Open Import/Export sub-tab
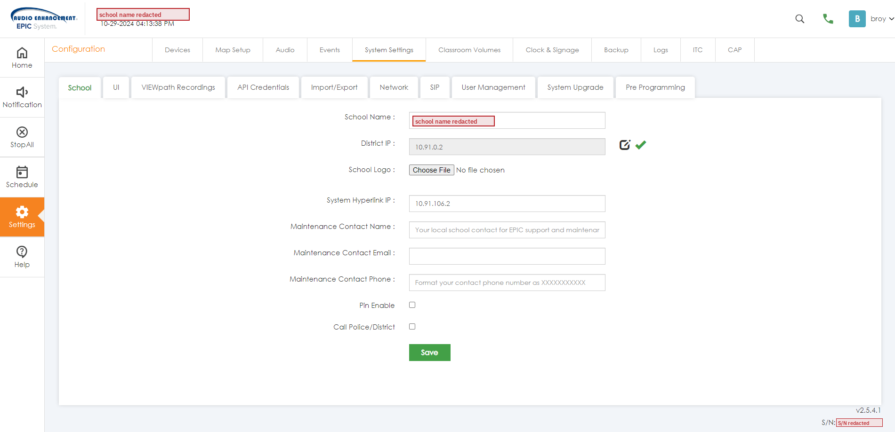This screenshot has height=432, width=895. (x=334, y=87)
